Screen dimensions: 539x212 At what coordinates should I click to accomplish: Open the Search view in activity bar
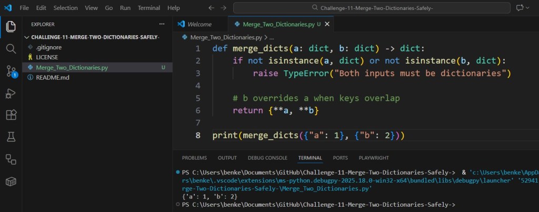(11, 49)
